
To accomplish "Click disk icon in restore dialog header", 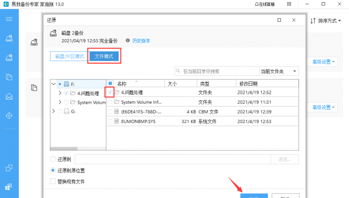I will 53,33.
